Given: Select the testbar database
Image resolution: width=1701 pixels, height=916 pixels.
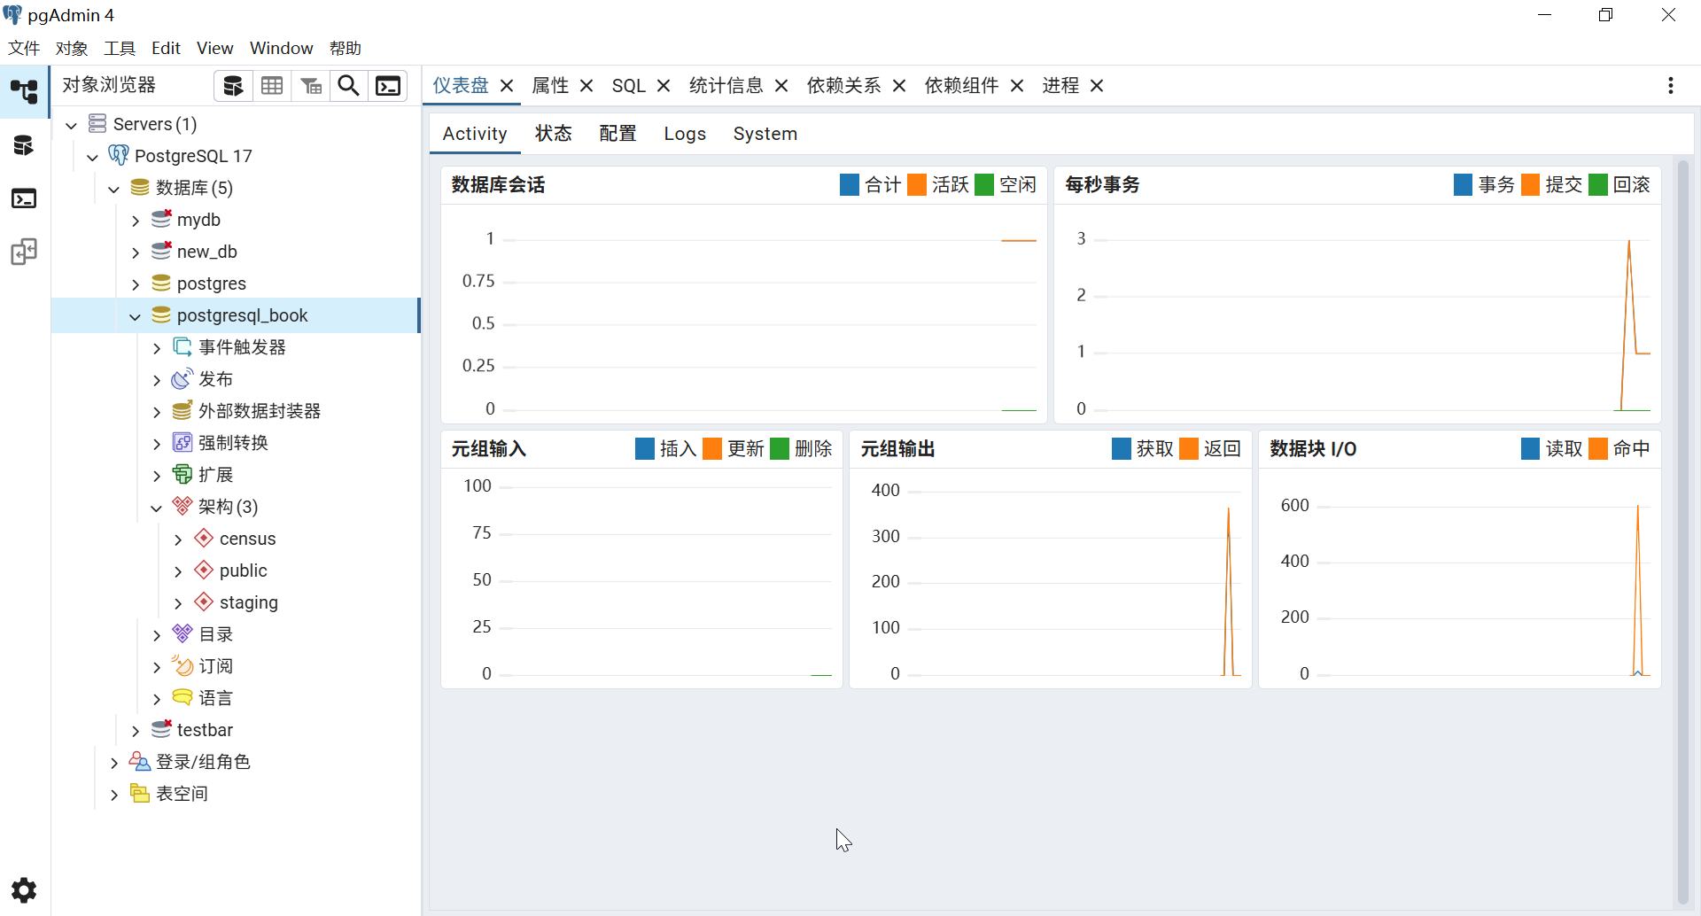Looking at the screenshot, I should pyautogui.click(x=204, y=730).
